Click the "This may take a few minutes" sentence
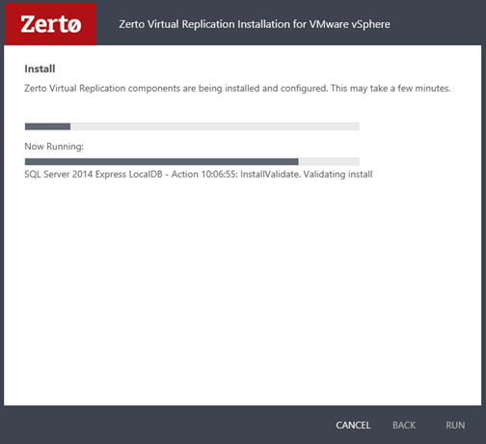This screenshot has height=444, width=486. coord(391,88)
